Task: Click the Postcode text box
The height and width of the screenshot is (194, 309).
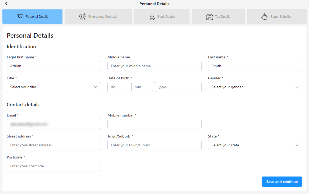Action: coord(54,166)
